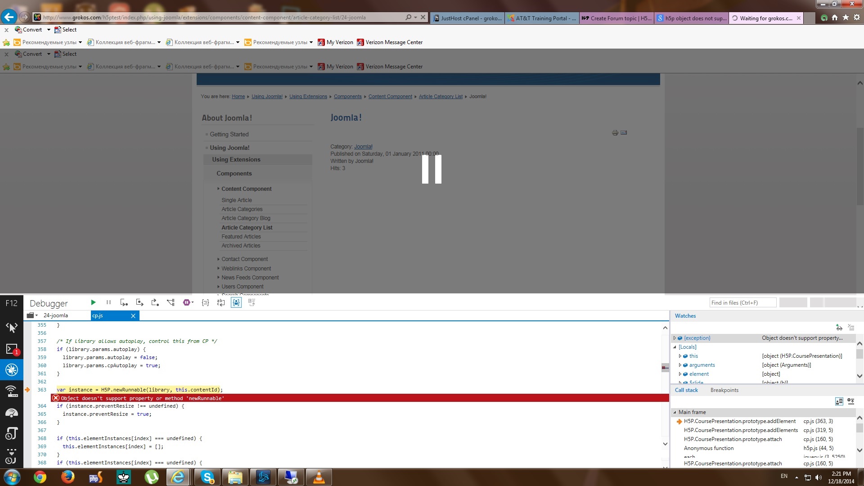Click the red error message on line 363
This screenshot has height=486, width=864.
[360, 398]
